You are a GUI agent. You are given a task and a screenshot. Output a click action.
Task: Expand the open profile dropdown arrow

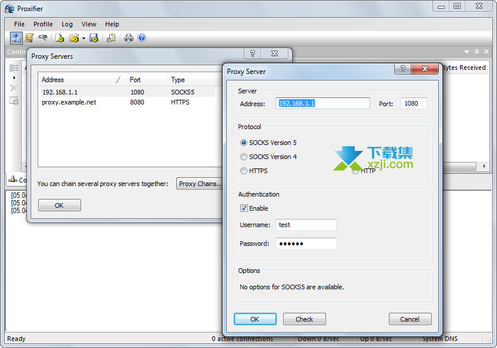83,38
